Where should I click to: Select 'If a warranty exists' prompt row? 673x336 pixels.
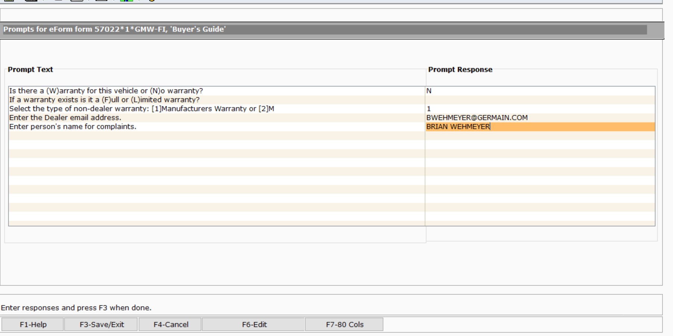(x=216, y=100)
